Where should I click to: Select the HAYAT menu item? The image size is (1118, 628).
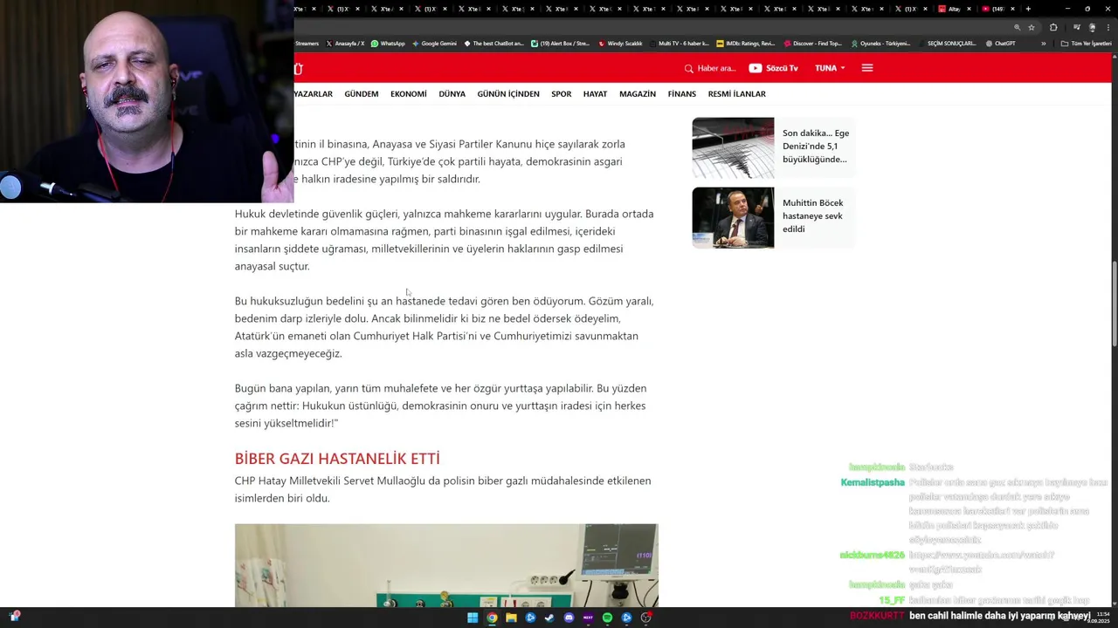coord(596,94)
